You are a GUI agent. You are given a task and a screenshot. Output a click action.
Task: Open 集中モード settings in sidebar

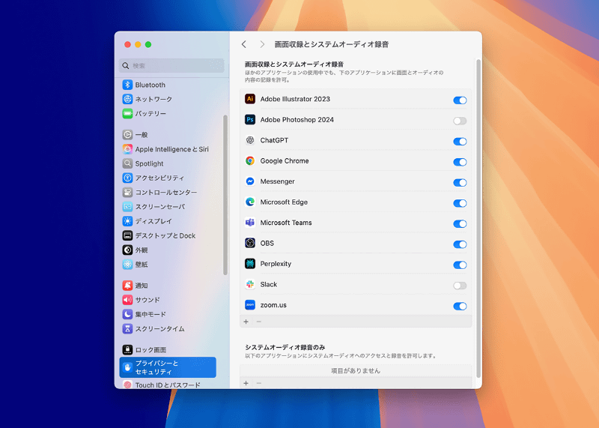168,314
